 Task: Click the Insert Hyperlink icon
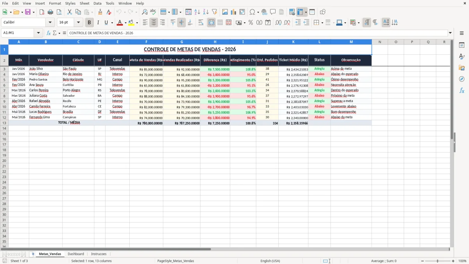click(264, 12)
